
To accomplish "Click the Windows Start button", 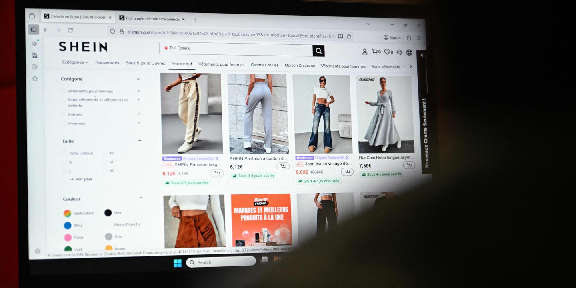I will point(177,263).
